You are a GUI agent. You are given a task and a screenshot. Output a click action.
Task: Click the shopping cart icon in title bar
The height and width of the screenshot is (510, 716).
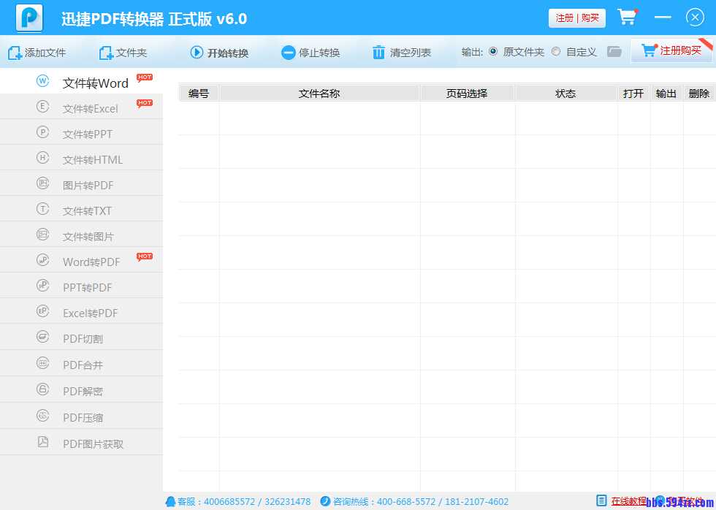pyautogui.click(x=627, y=17)
